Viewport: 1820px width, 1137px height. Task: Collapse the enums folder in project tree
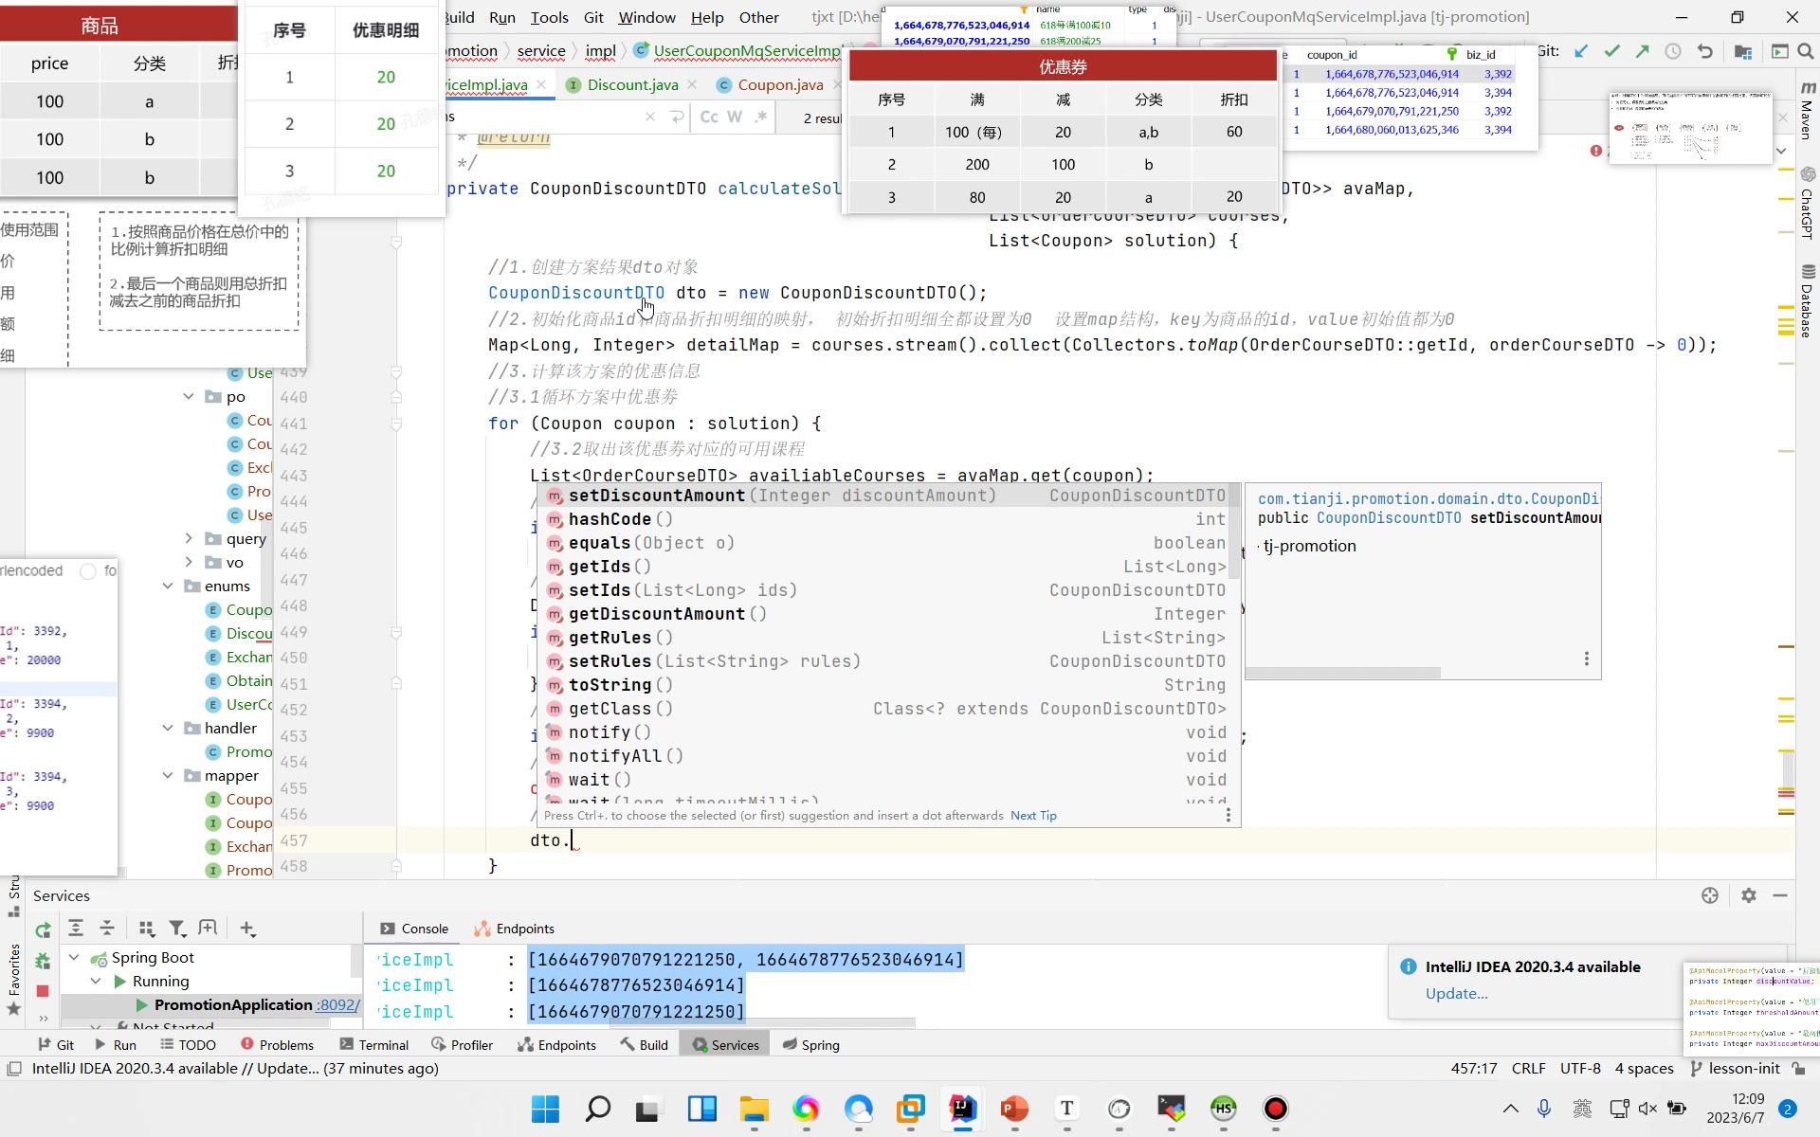point(168,586)
